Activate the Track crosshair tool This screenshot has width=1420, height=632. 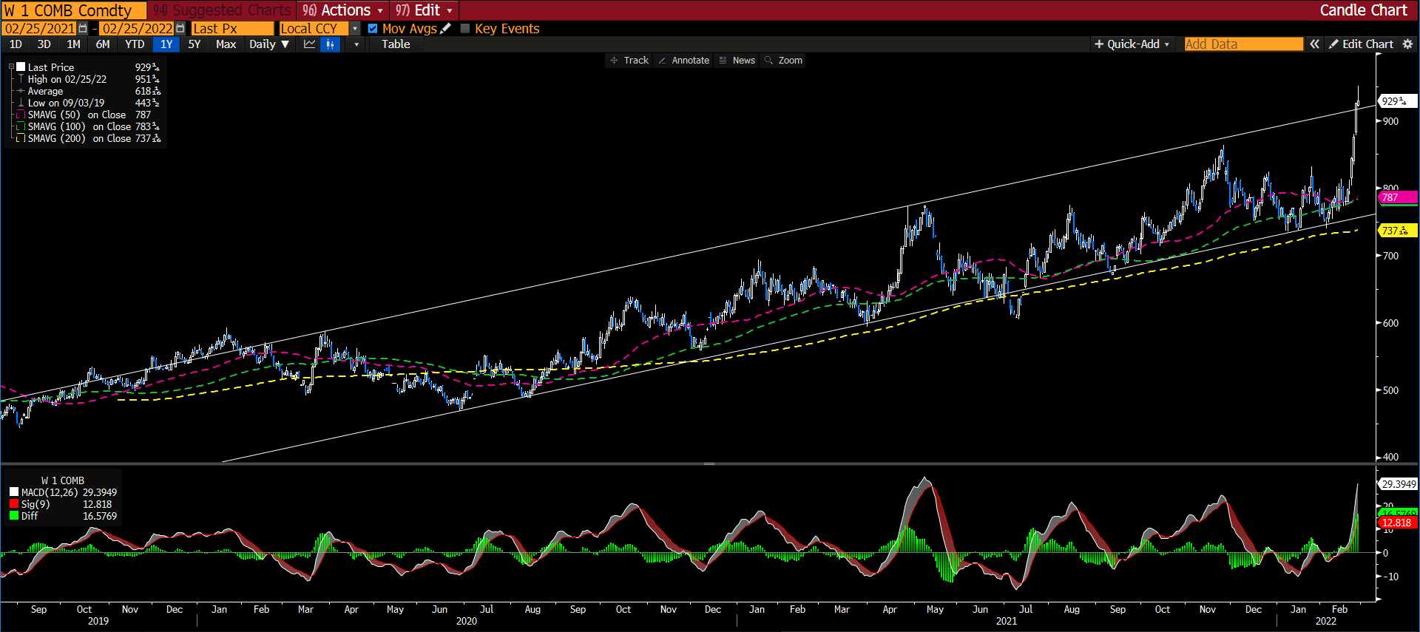click(x=629, y=61)
